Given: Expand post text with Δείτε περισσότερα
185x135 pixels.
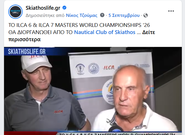Looking at the screenshot, I should 82,36.
